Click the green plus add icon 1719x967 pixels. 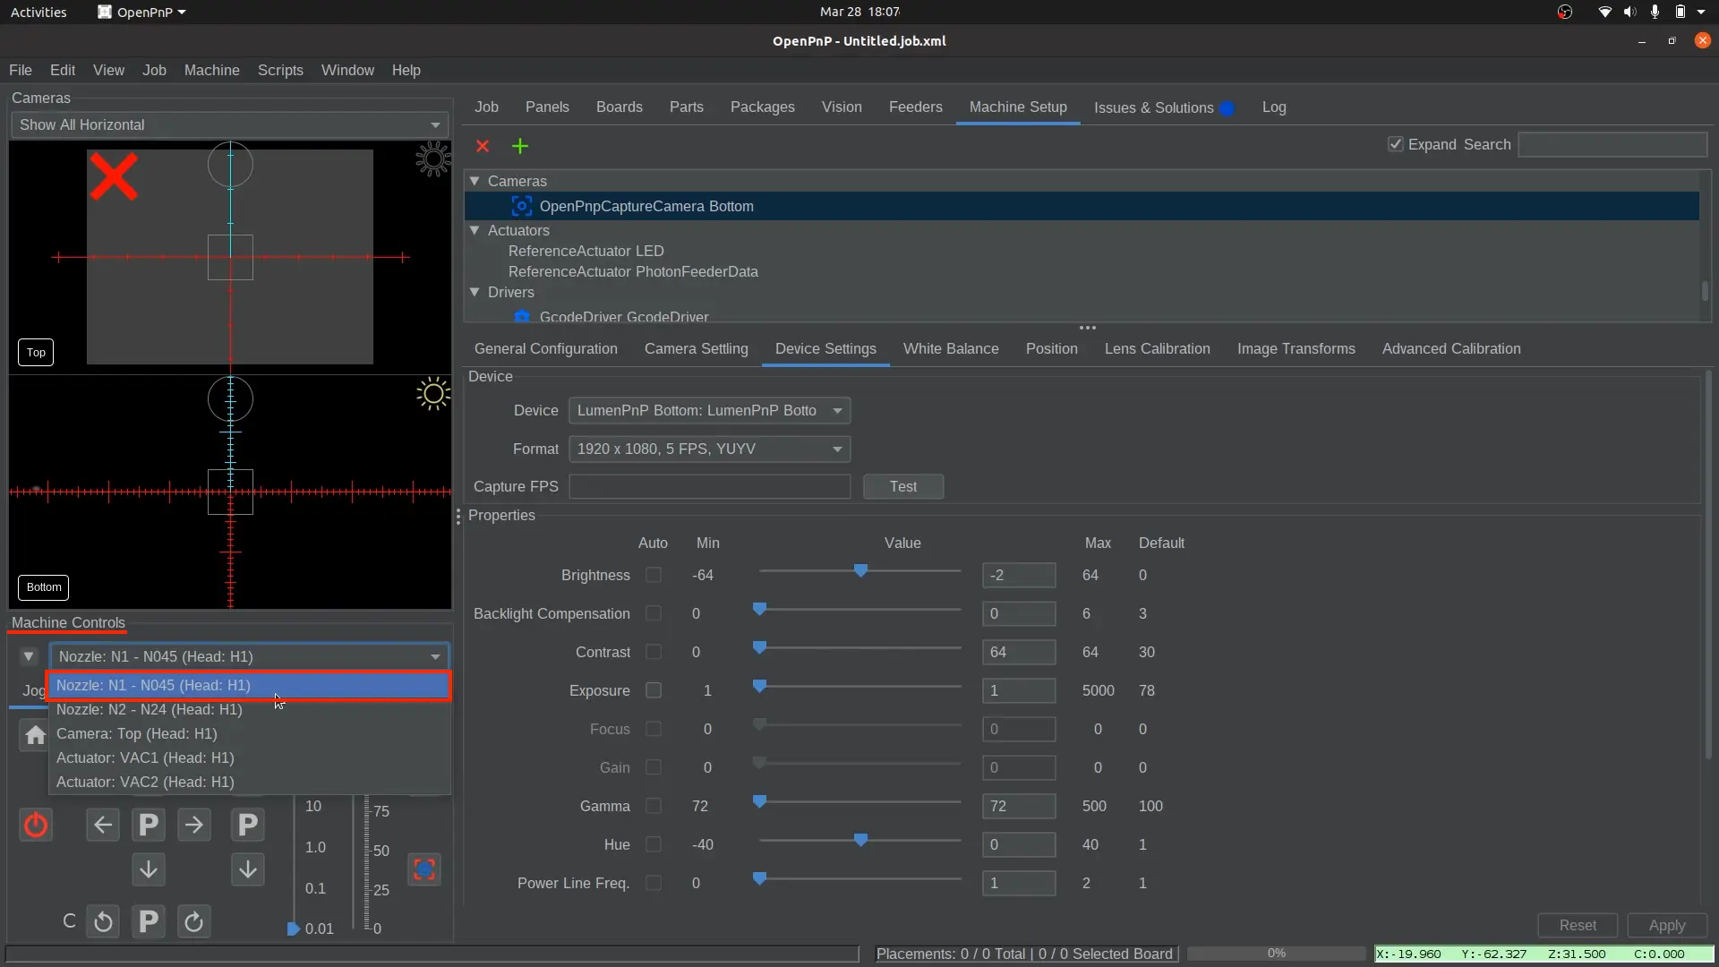(520, 146)
